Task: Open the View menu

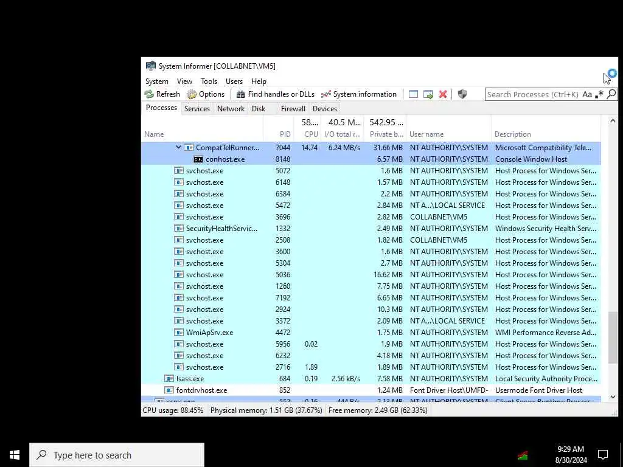Action: point(184,81)
